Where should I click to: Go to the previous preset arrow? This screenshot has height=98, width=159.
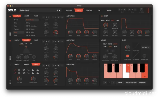point(57,10)
